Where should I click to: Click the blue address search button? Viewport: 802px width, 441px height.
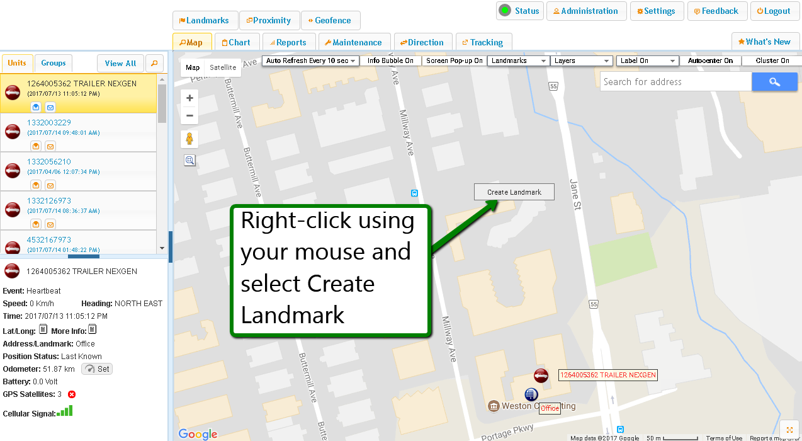coord(774,82)
